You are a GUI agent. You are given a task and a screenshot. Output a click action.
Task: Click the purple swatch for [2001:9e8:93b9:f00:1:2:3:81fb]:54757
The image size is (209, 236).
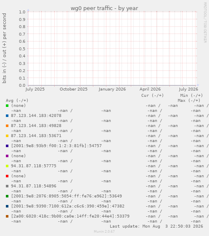click(x=7, y=146)
